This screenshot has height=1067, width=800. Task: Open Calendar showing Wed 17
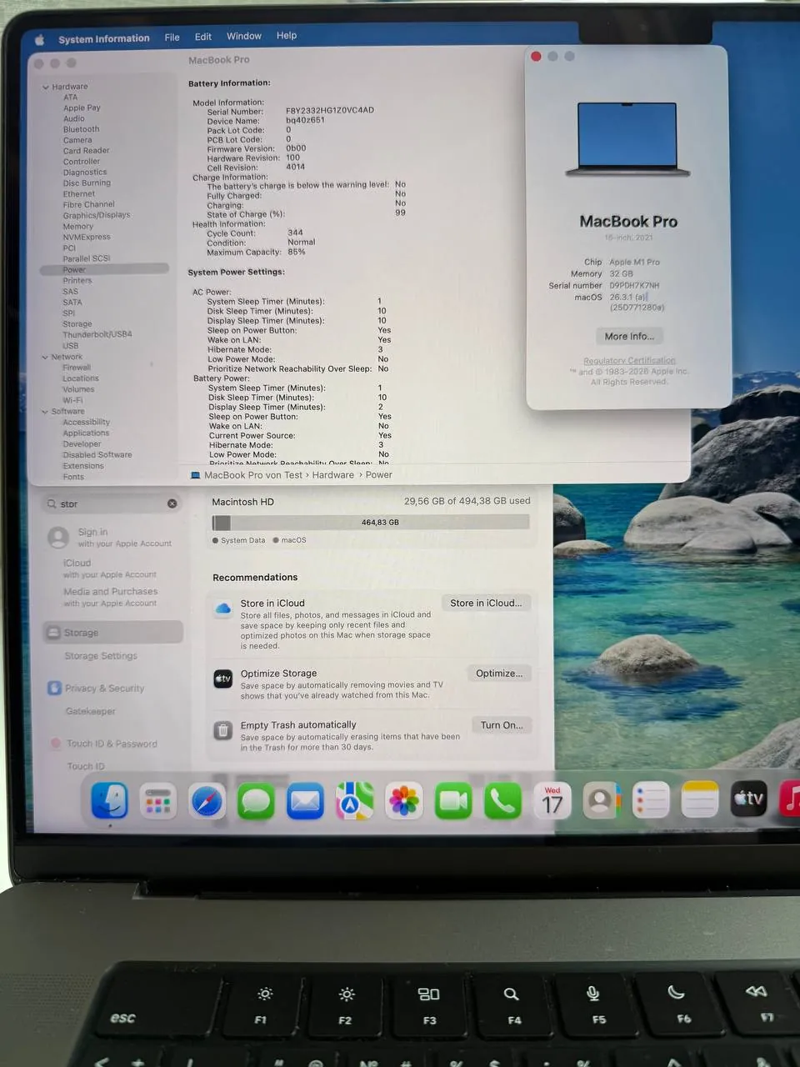(552, 801)
